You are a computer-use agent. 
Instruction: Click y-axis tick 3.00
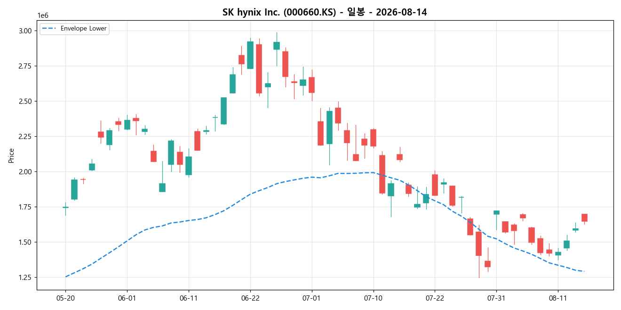point(26,31)
